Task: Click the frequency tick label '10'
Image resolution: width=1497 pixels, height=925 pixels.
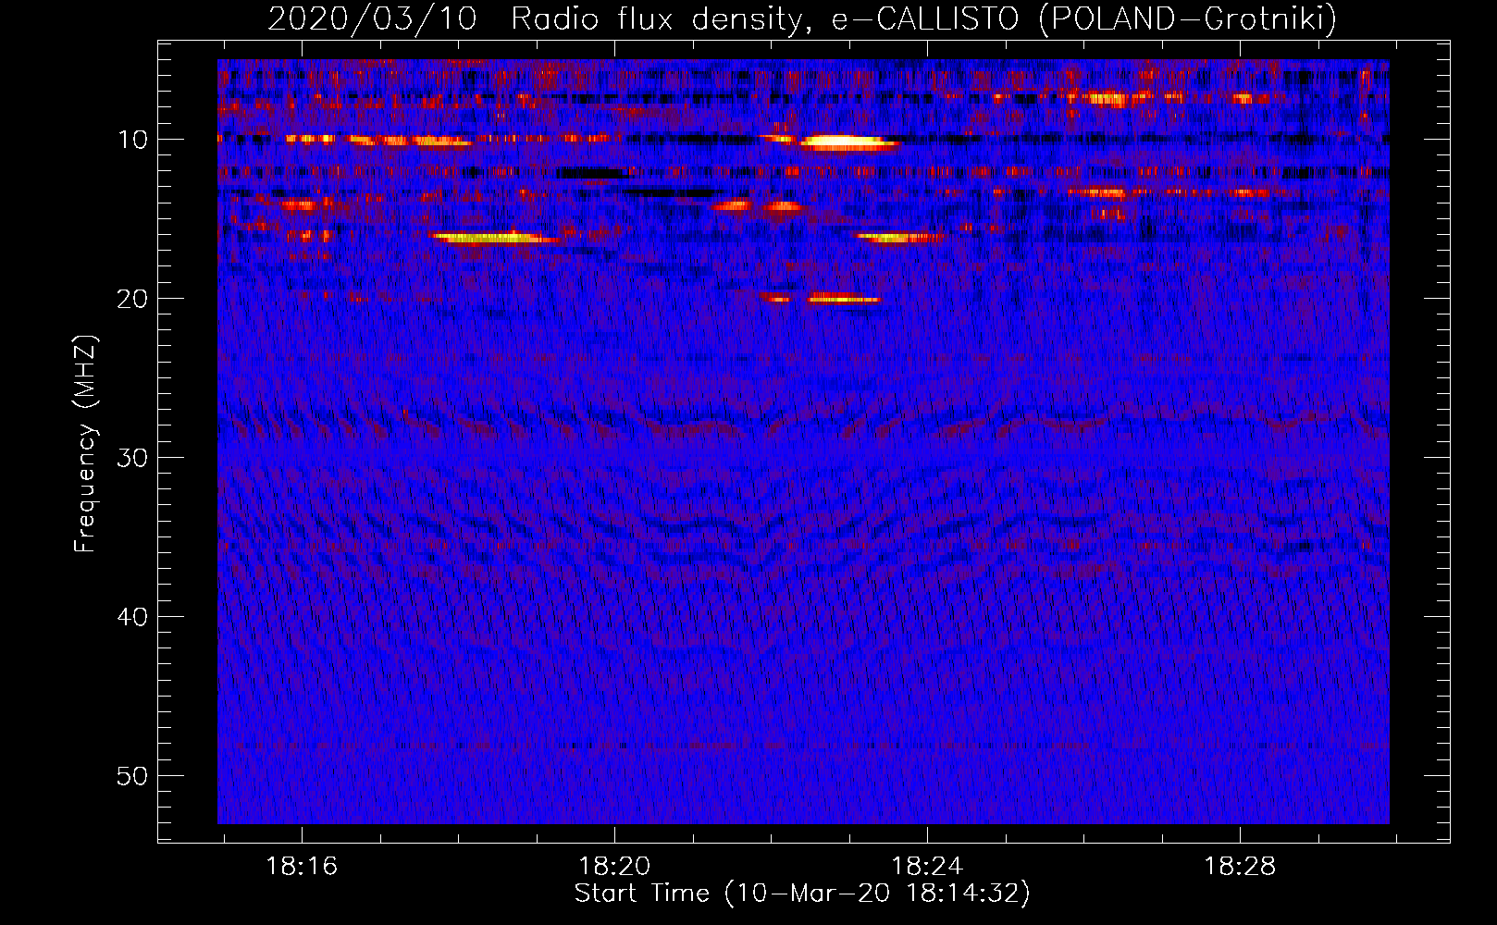Action: pyautogui.click(x=132, y=140)
